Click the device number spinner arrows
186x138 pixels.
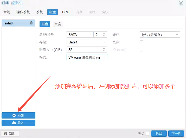coord(104,35)
